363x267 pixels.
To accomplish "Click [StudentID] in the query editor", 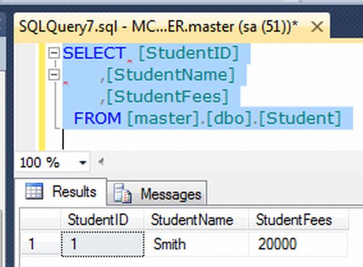I will [x=189, y=53].
